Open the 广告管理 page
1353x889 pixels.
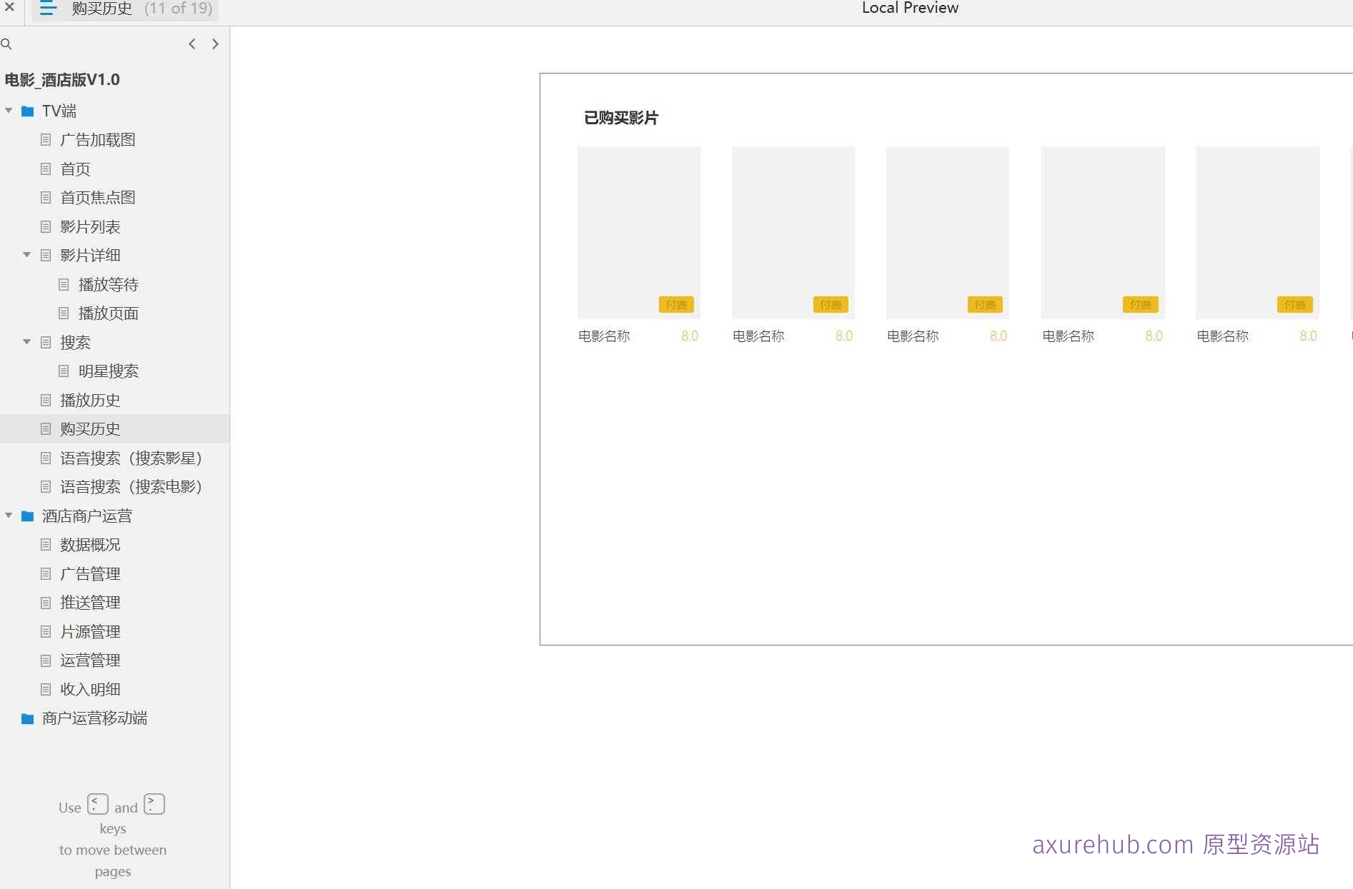(90, 574)
